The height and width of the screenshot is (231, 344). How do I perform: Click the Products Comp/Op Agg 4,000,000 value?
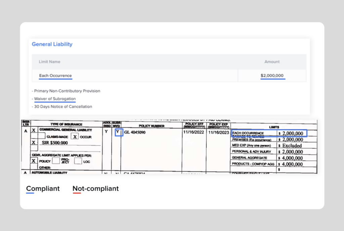(293, 164)
